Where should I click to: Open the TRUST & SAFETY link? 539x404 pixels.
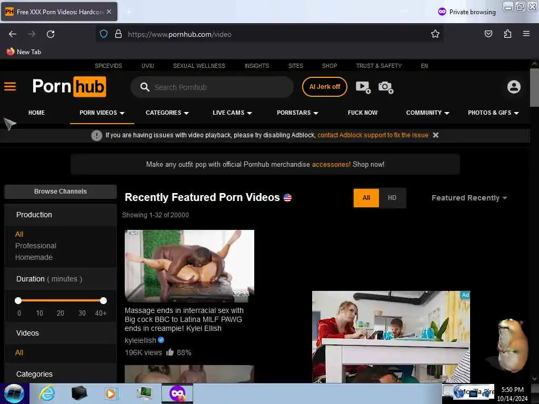pyautogui.click(x=379, y=66)
